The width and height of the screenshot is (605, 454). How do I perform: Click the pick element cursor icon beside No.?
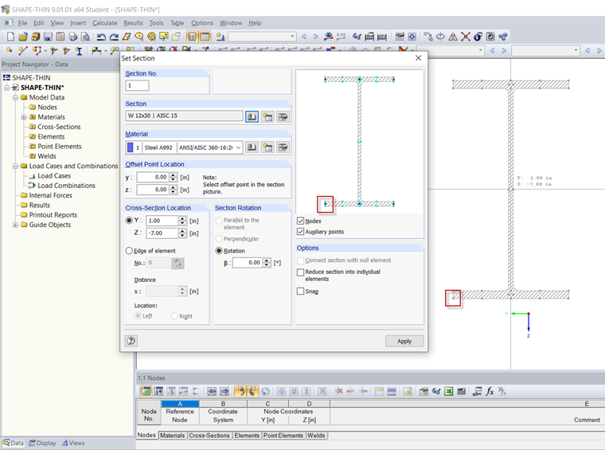point(178,263)
